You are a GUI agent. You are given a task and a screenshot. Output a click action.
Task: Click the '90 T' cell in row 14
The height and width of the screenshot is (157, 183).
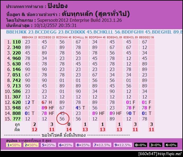[131, 113]
